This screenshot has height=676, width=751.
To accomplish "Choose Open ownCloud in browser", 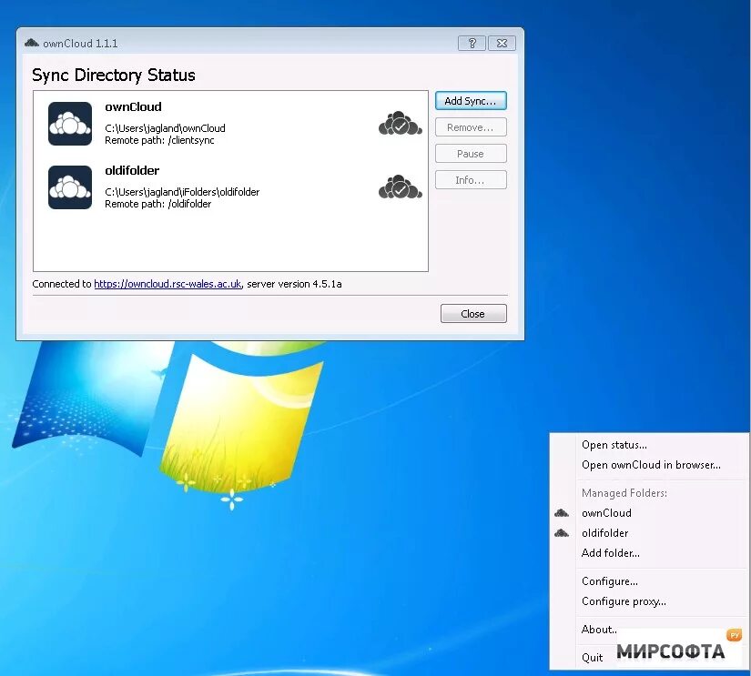I will 651,465.
